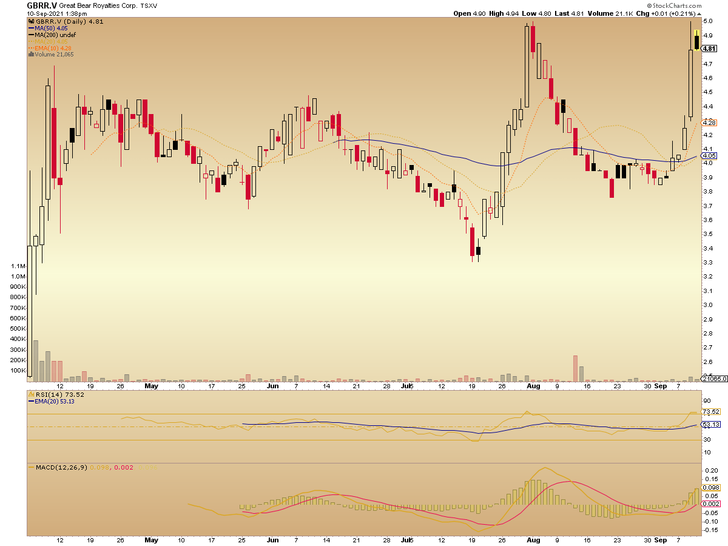Click the 2.6 price axis label
This screenshot has width=728, height=546.
pyautogui.click(x=708, y=362)
